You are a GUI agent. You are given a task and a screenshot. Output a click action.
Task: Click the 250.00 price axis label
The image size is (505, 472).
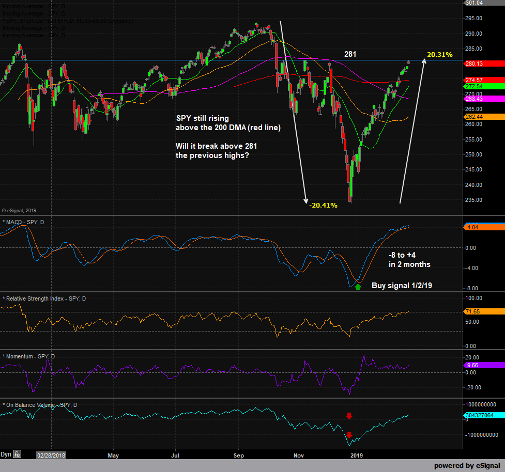point(473,155)
